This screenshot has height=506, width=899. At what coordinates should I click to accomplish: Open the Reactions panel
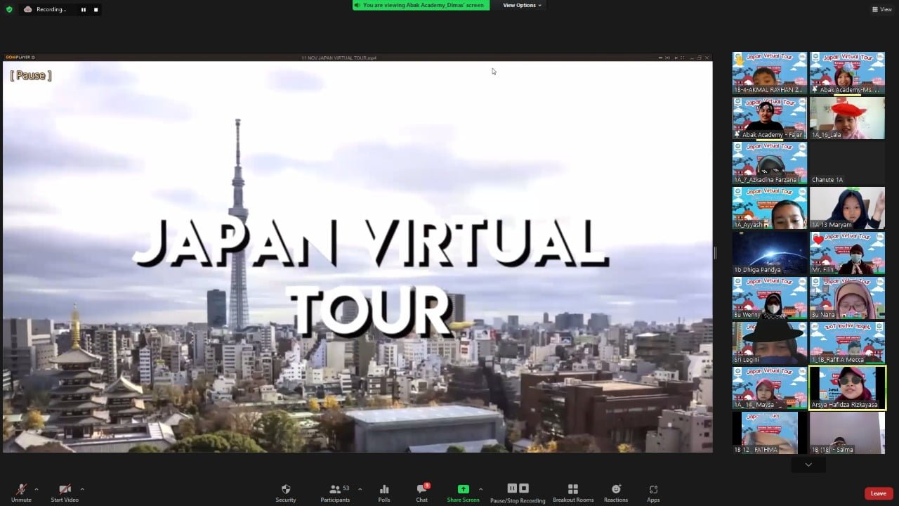point(616,492)
